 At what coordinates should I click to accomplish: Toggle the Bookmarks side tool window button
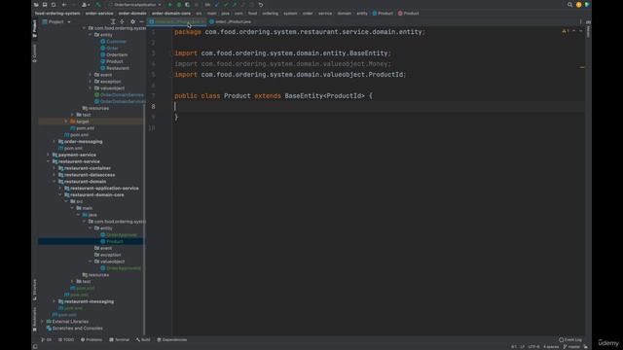(x=35, y=320)
